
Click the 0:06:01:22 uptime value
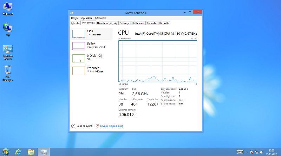point(128,115)
